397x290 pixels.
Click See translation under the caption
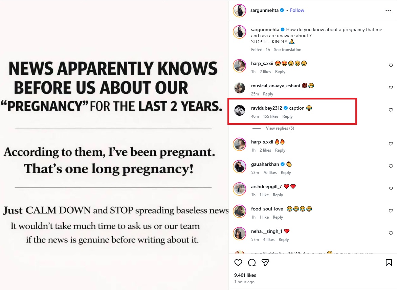[287, 50]
